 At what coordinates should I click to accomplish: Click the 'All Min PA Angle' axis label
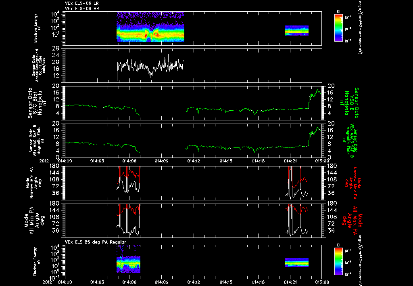click(x=34, y=220)
